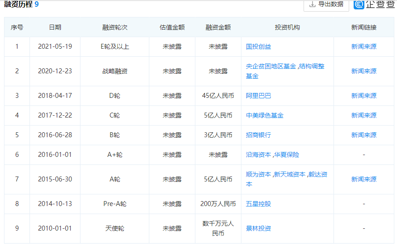The height and width of the screenshot is (244, 397).
Task: Open the 沿海资本 investor link
Action: click(258, 155)
